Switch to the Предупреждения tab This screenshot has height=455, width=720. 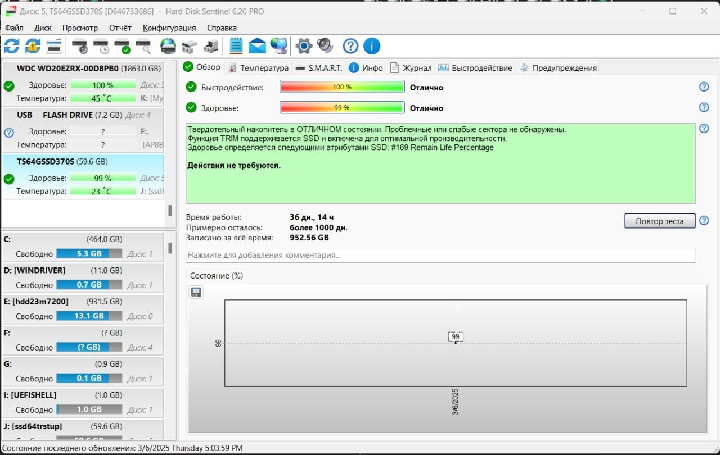558,68
